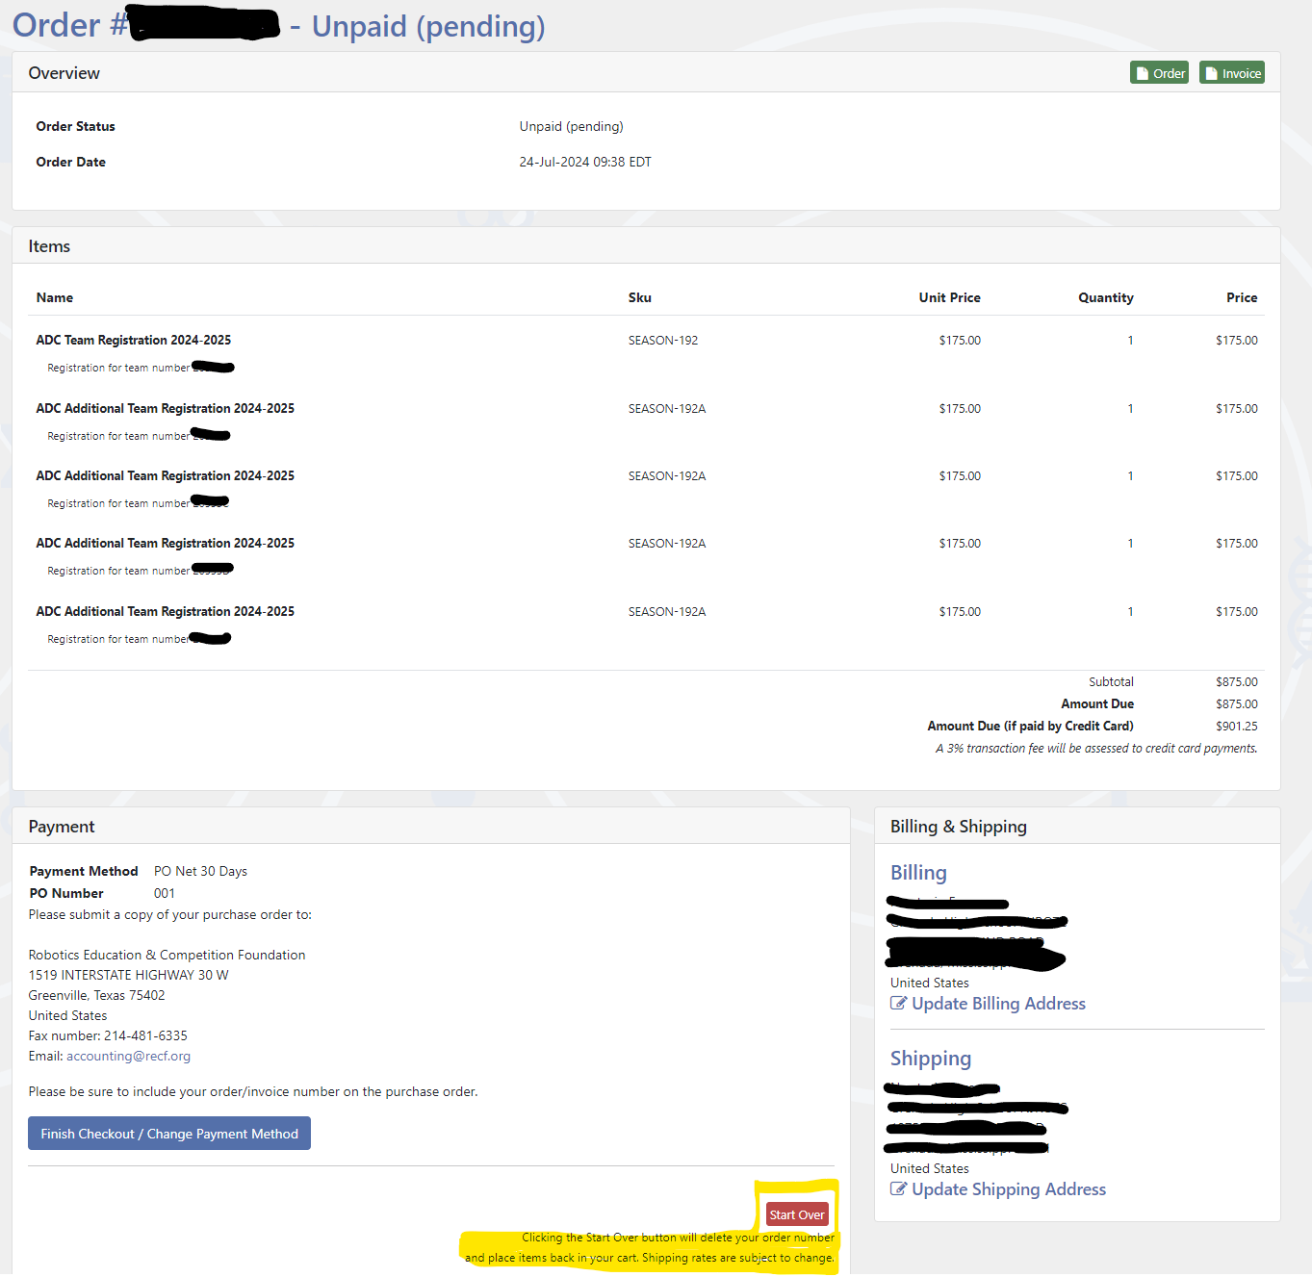The width and height of the screenshot is (1312, 1277).
Task: Click the Payment panel heading
Action: point(62,827)
